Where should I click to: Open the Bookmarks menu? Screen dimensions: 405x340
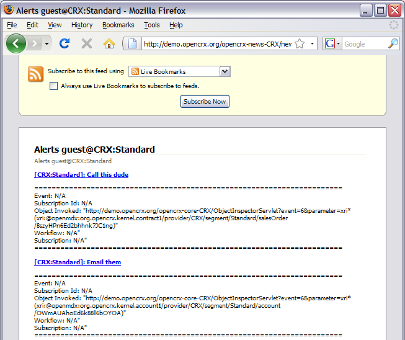point(118,25)
